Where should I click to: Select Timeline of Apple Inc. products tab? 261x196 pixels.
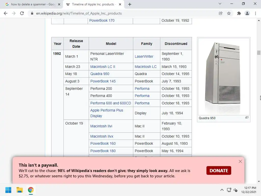click(94, 5)
